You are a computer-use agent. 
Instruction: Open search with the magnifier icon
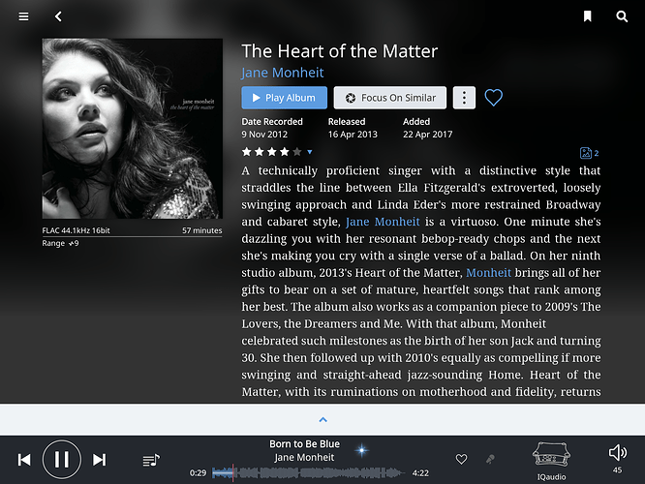[622, 16]
